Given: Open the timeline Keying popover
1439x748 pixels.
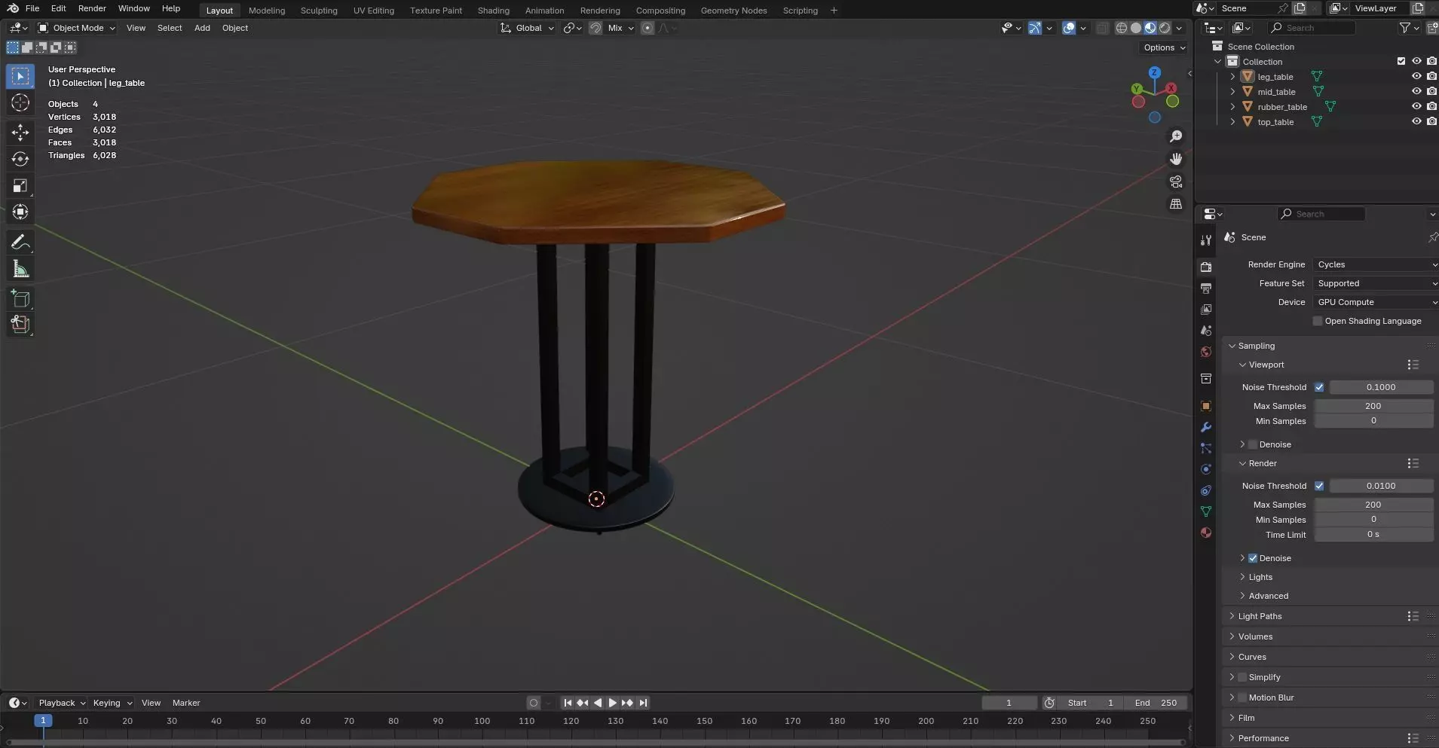Looking at the screenshot, I should (112, 703).
